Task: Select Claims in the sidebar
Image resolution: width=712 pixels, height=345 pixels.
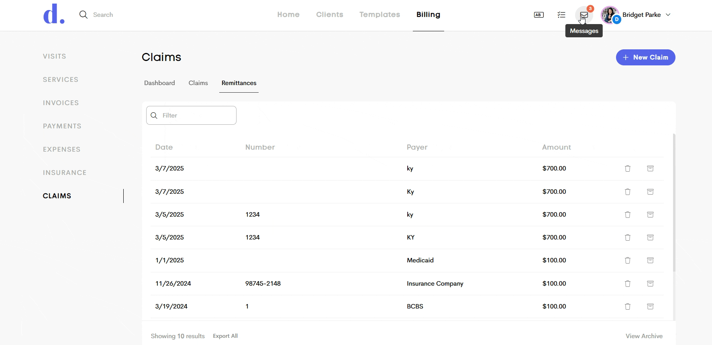Action: (57, 196)
